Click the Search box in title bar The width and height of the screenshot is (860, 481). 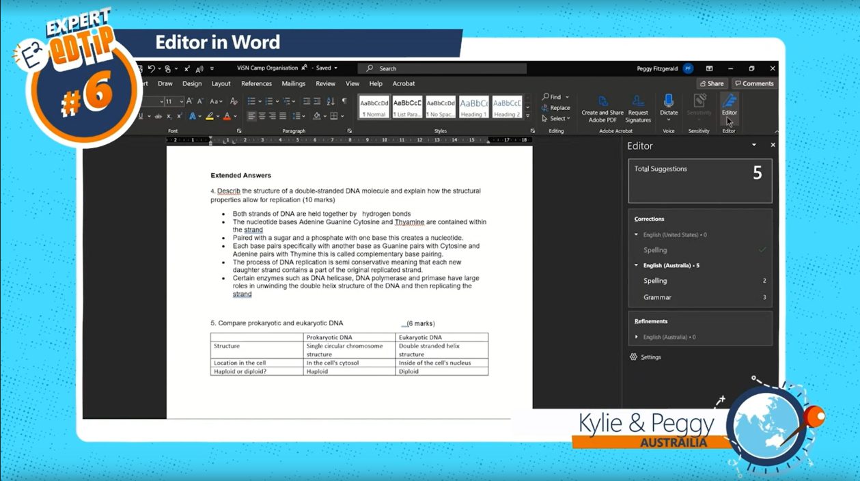(x=443, y=68)
